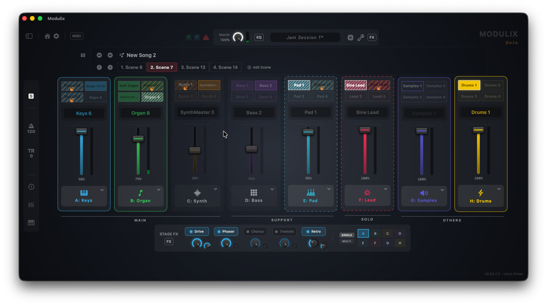Image resolution: width=547 pixels, height=306 pixels.
Task: Toggle the Retro effect
Action: tap(313, 232)
